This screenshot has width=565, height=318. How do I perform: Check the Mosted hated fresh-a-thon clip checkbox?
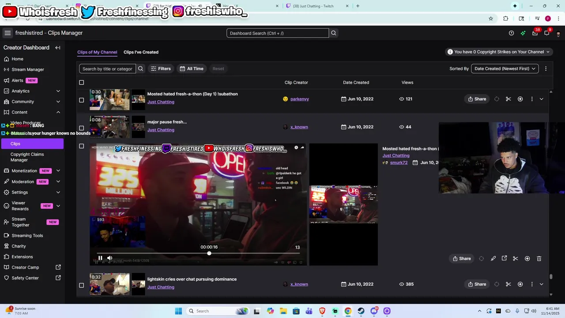tap(81, 100)
